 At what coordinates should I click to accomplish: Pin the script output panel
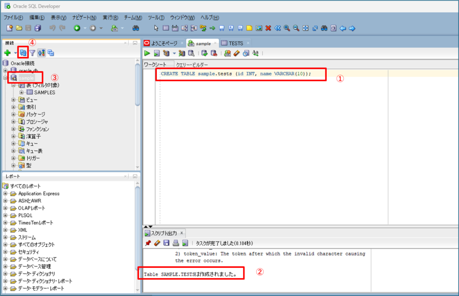point(147,243)
